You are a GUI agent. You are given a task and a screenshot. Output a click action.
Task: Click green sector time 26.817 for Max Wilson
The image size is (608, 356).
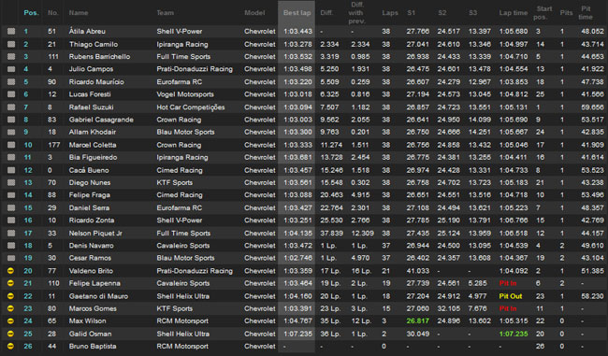pos(417,320)
